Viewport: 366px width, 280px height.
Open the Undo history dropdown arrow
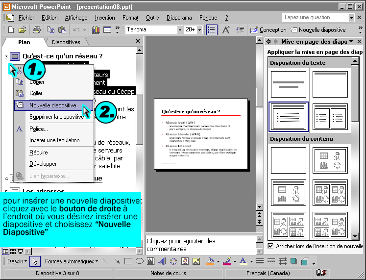pyautogui.click(x=84, y=30)
